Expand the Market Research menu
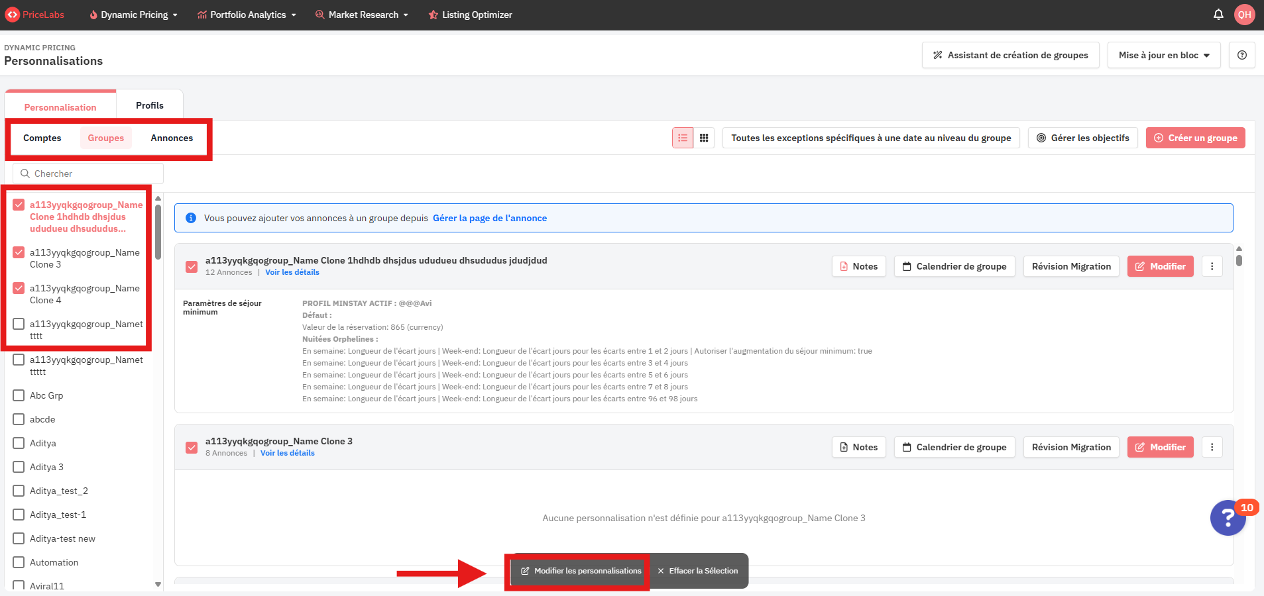 [362, 15]
